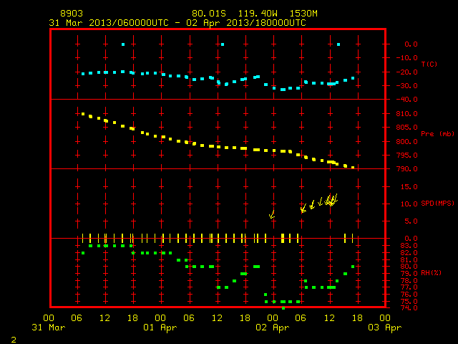Click the 03 Apr date label
The height and width of the screenshot is (344, 458).
point(385,328)
